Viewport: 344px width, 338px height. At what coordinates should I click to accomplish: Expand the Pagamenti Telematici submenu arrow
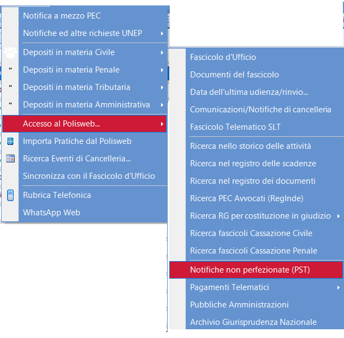pyautogui.click(x=339, y=287)
